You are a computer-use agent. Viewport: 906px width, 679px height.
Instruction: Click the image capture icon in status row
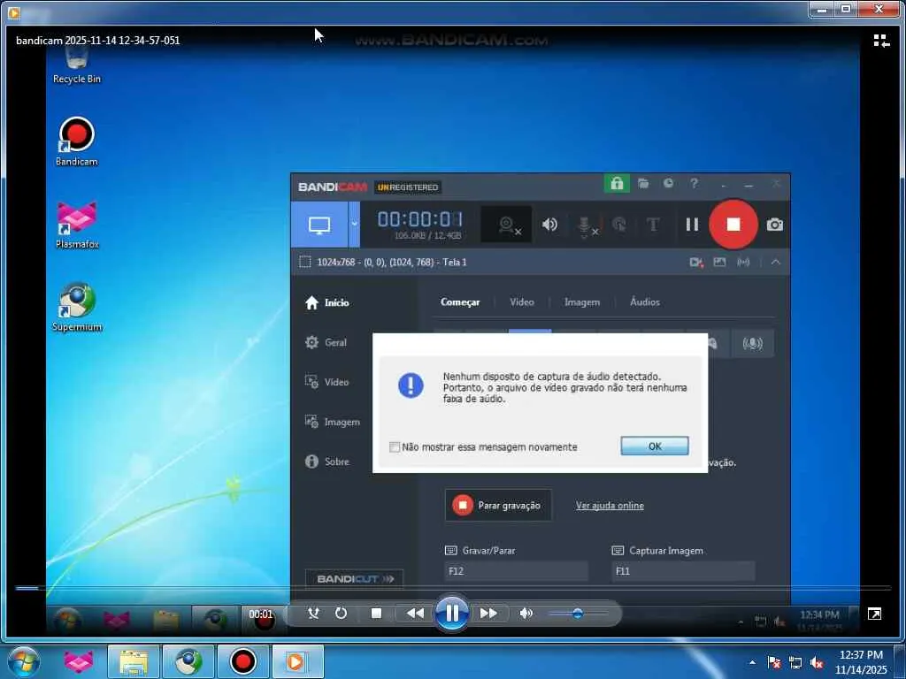tap(719, 262)
